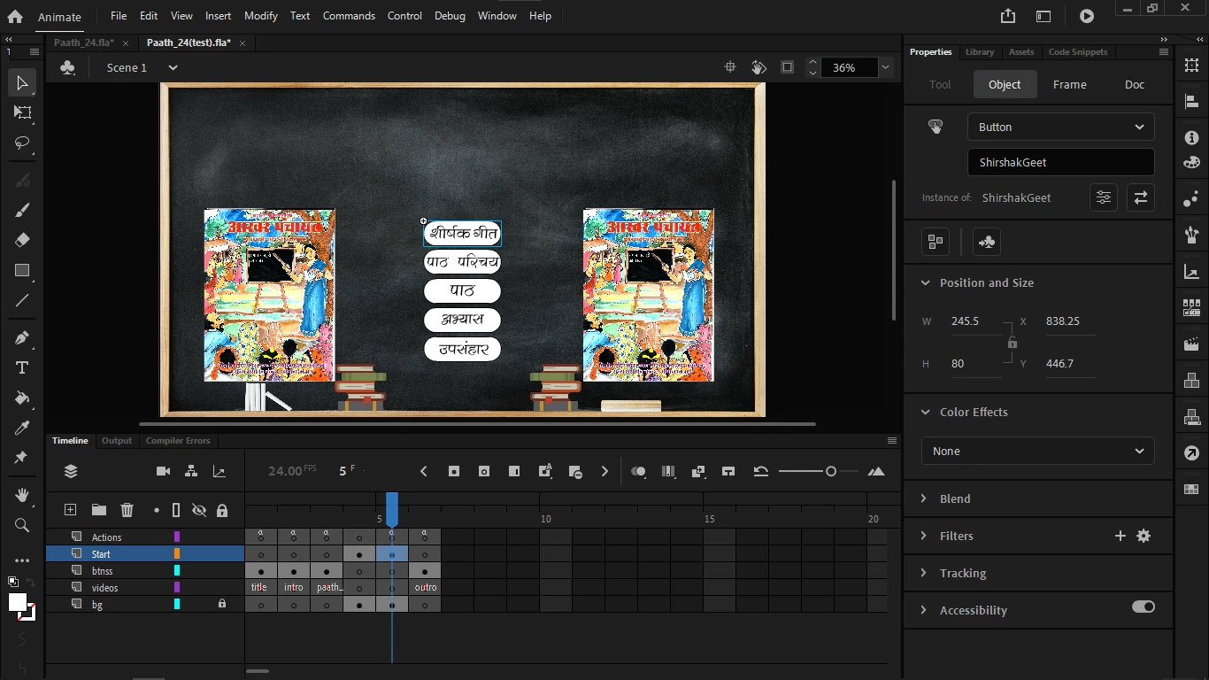The height and width of the screenshot is (680, 1209).
Task: Switch to the Paath_24.fla document tab
Action: point(84,42)
